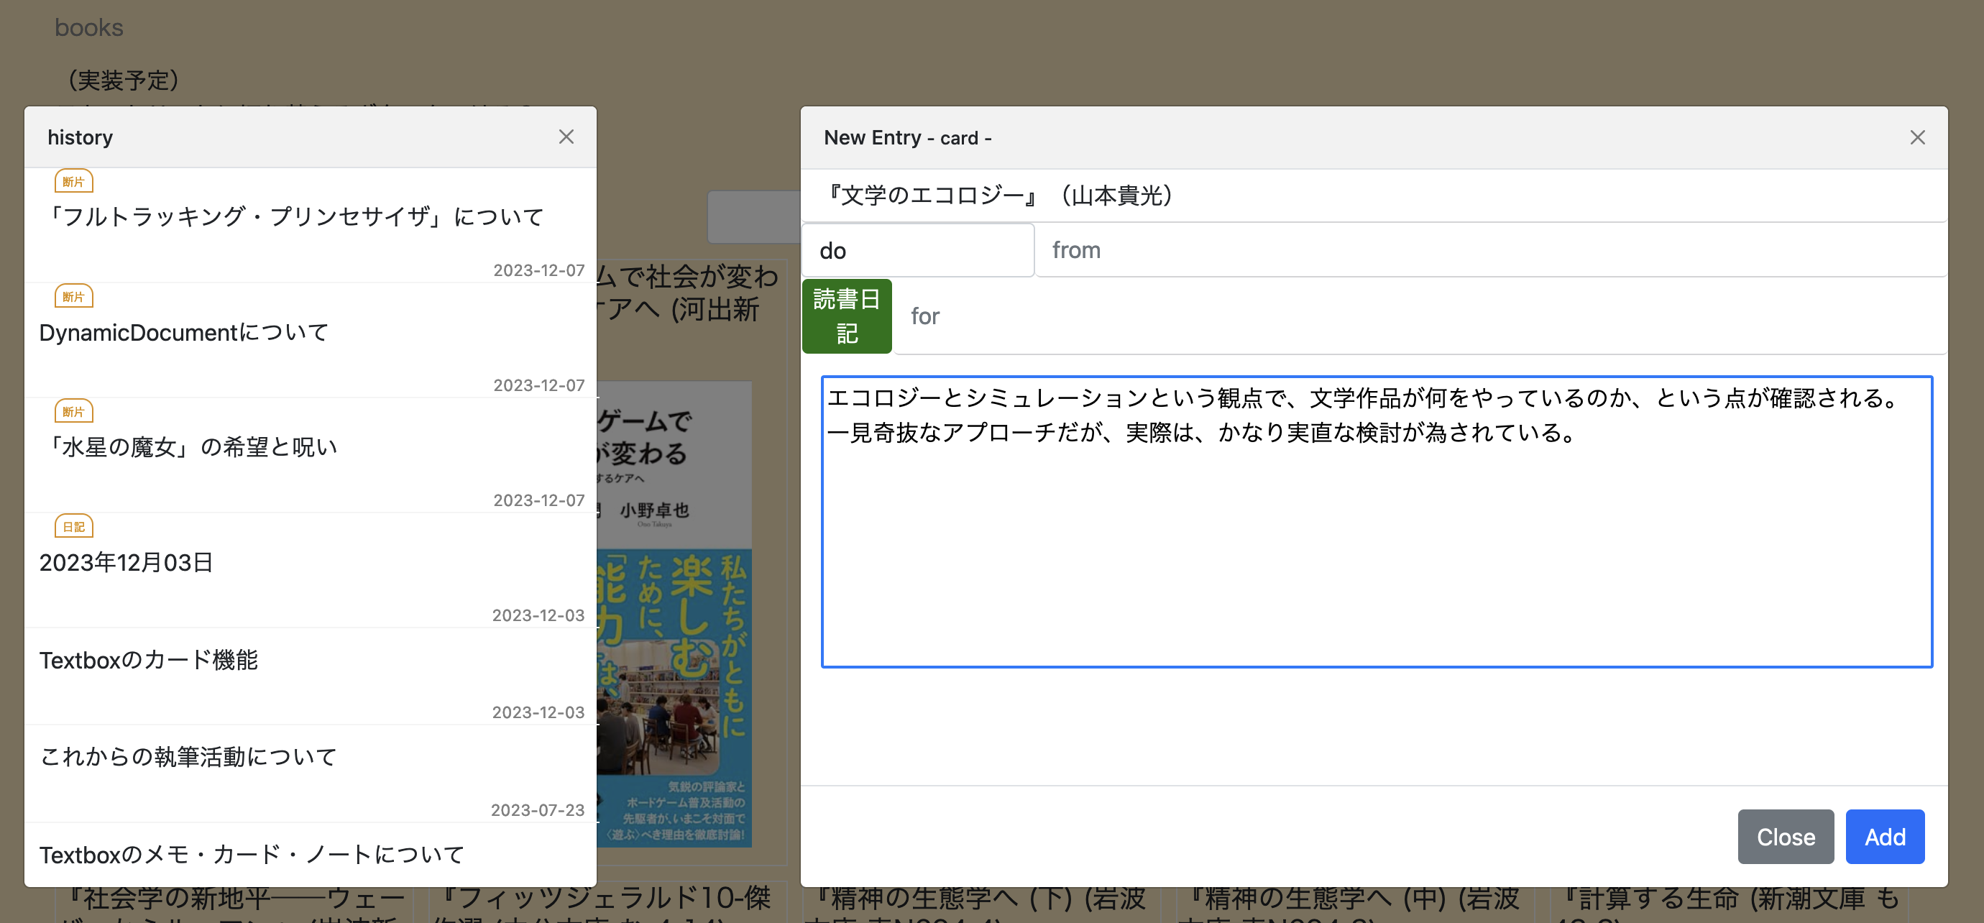Click the 断片 tag on フルトラッキング entry
Image resolution: width=1984 pixels, height=923 pixels.
(x=74, y=182)
